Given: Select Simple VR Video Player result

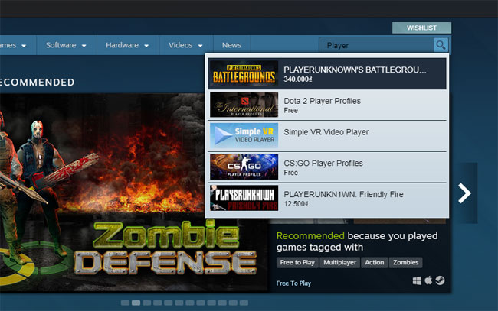Looking at the screenshot, I should coord(327,136).
